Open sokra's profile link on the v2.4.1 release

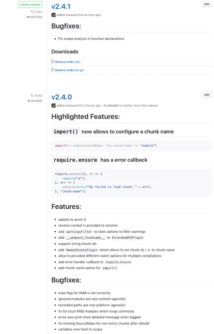click(x=61, y=15)
